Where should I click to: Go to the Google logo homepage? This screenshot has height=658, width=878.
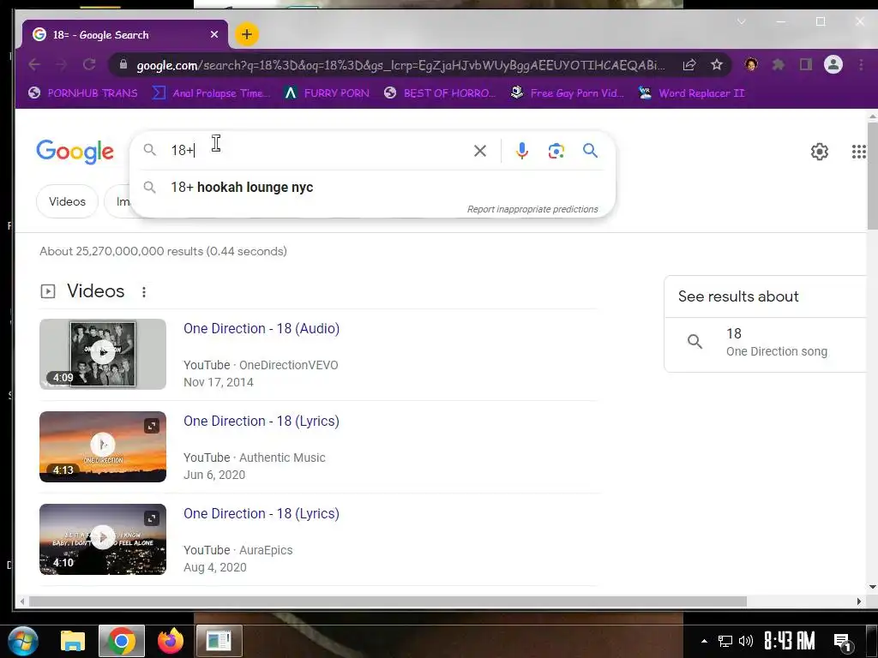point(75,152)
